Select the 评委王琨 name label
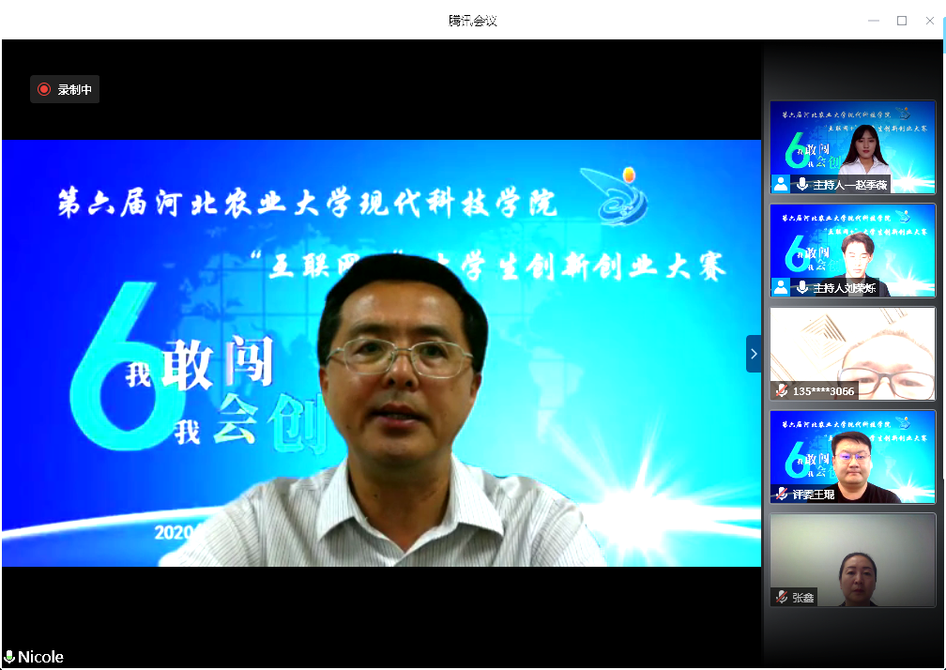The height and width of the screenshot is (670, 946). [814, 494]
